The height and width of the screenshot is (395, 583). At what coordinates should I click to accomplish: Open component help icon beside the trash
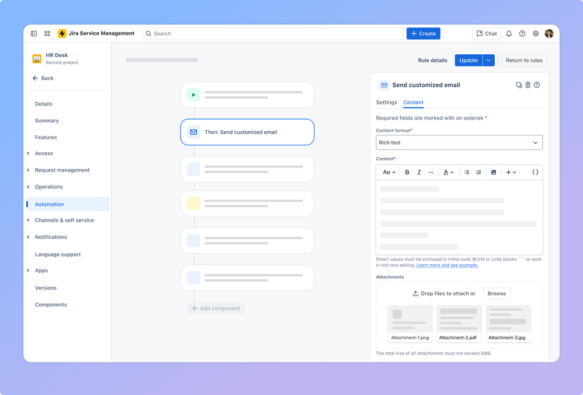(537, 85)
